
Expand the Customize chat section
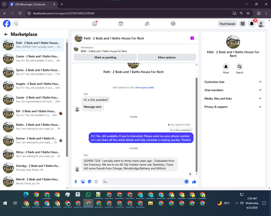click(x=233, y=82)
